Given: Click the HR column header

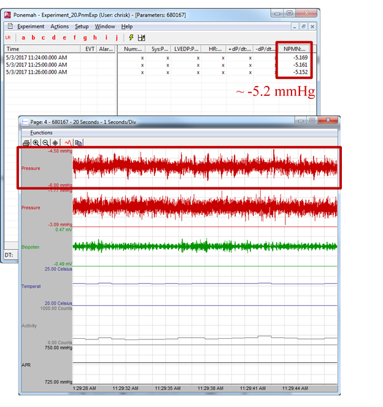Looking at the screenshot, I should point(215,48).
